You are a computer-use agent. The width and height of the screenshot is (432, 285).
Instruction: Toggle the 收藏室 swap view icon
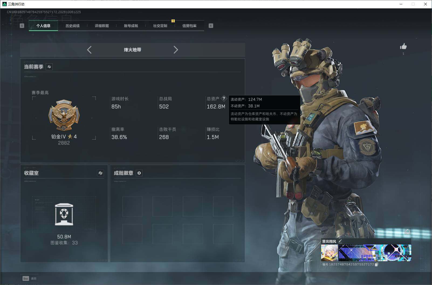click(x=100, y=173)
